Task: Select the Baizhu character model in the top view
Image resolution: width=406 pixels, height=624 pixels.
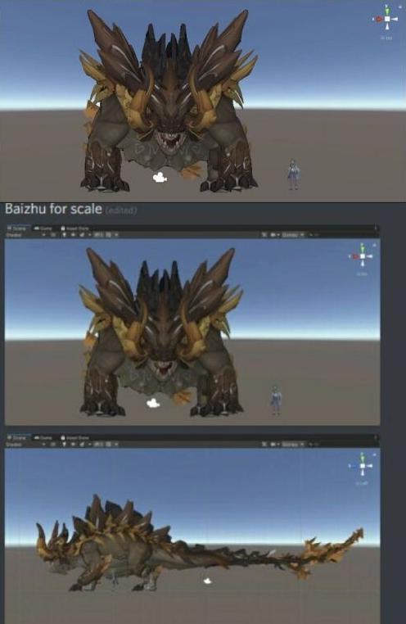Action: (x=293, y=174)
